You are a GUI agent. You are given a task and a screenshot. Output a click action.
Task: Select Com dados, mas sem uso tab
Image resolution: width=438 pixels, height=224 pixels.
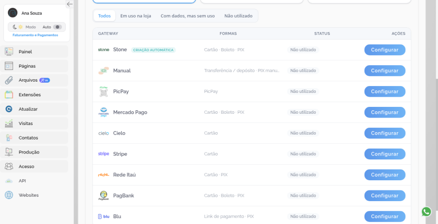[x=188, y=16]
